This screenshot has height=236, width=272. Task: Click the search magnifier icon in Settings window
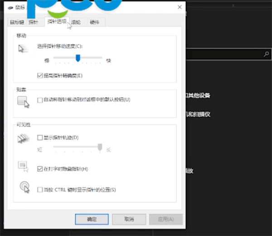tap(266, 54)
